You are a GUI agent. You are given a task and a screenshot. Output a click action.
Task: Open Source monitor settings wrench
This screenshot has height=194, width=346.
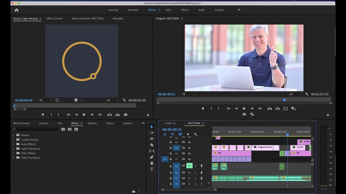pos(124,100)
